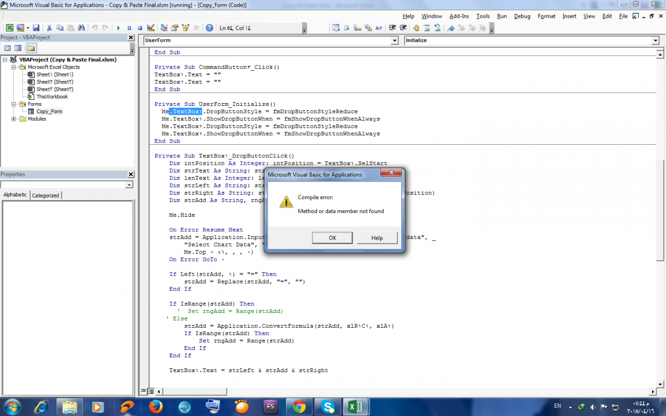Switch to the Categorized properties tab

(x=46, y=195)
